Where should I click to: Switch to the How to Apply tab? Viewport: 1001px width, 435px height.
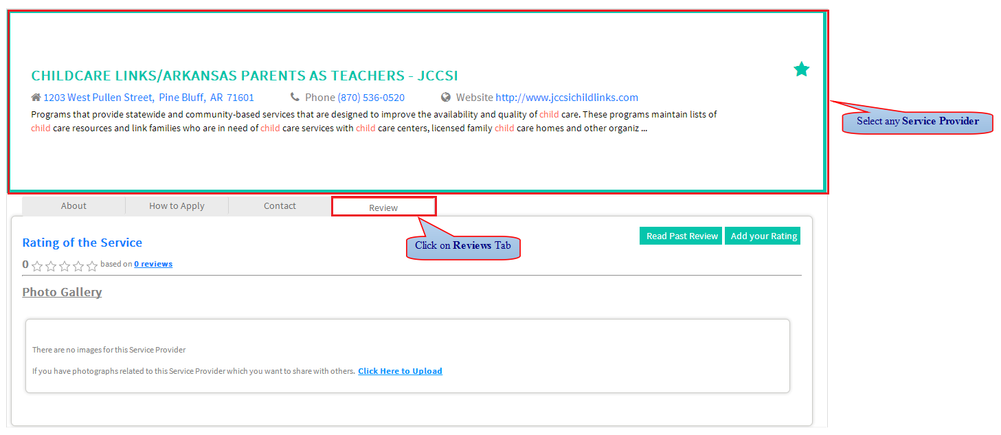pos(177,205)
